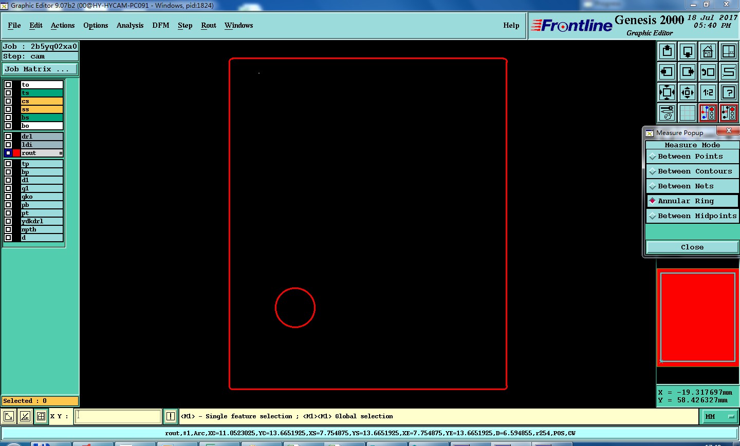Click the pan left view icon
This screenshot has width=740, height=446.
[x=667, y=72]
